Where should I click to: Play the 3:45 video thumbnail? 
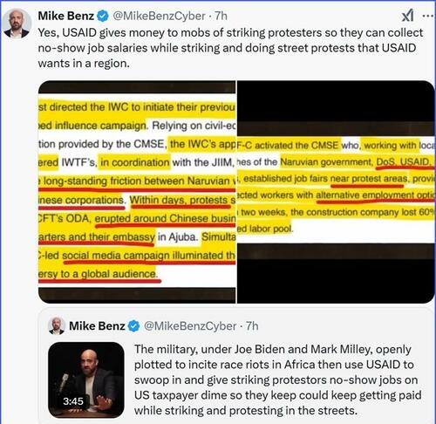coord(86,380)
